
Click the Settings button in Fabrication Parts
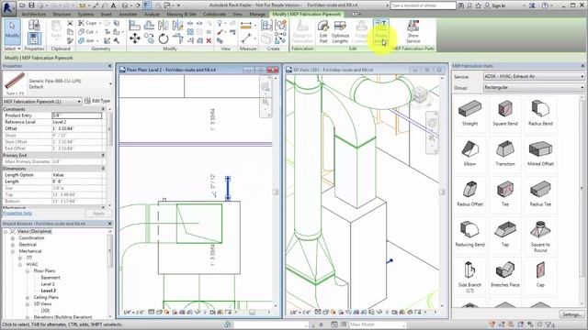click(572, 314)
